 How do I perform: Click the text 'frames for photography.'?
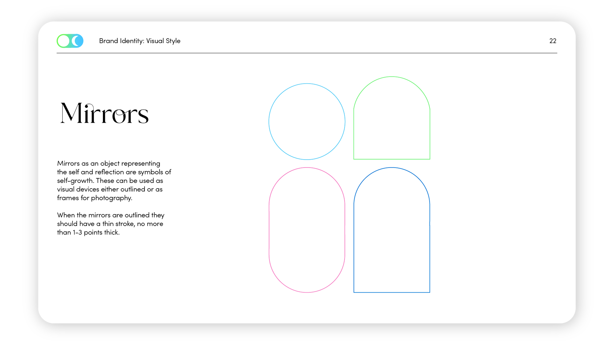[95, 198]
